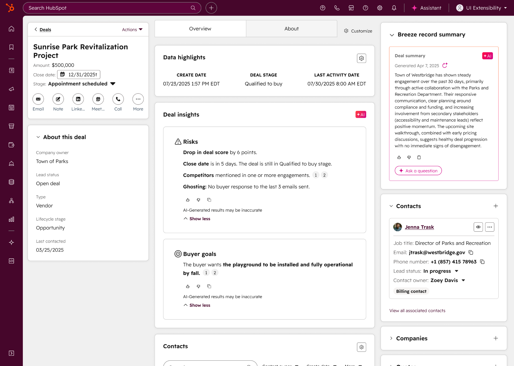Copy Jenna Trask's email address
The height and width of the screenshot is (366, 514).
click(471, 252)
